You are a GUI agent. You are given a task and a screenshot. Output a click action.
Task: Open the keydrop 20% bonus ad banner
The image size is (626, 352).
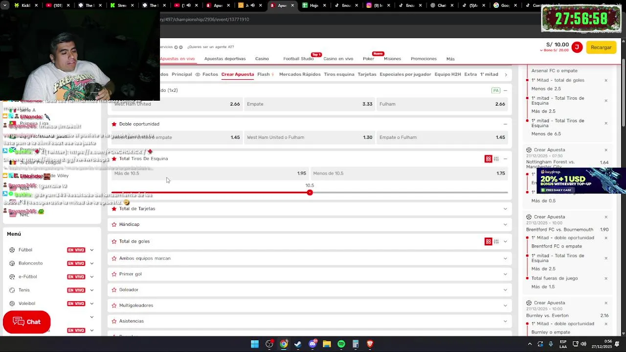tap(581, 180)
